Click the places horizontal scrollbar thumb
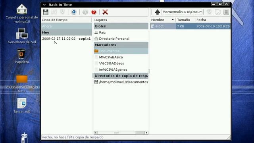The image size is (254, 143). coord(117,133)
